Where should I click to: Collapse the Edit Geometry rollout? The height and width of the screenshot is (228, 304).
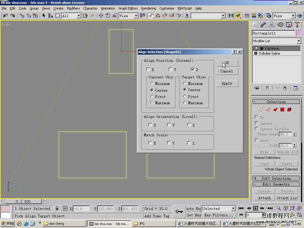click(276, 184)
